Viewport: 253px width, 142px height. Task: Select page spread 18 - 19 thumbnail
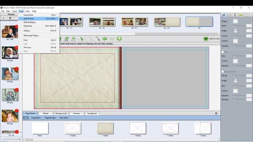102,22
